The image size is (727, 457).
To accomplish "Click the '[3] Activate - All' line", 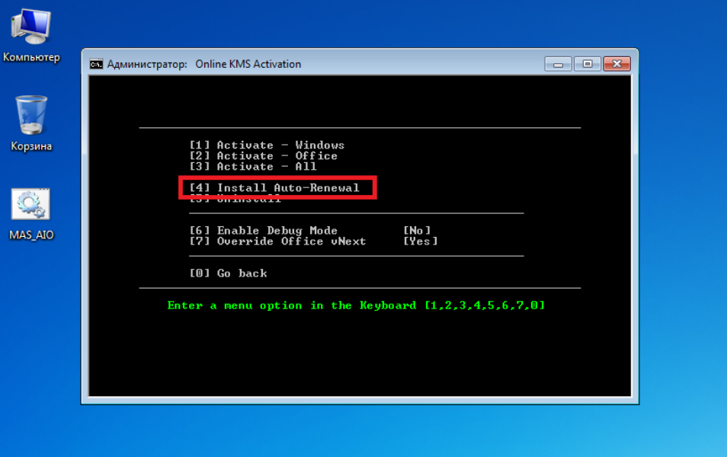I will tap(252, 167).
